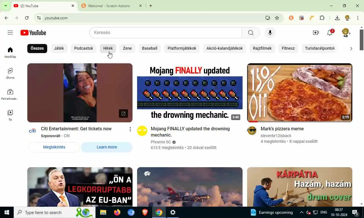Click the Citi channel logo
The height and width of the screenshot is (218, 364).
32,131
